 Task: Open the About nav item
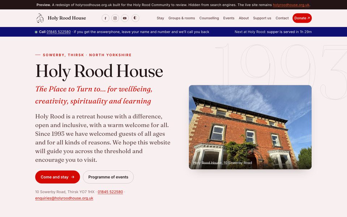(244, 18)
